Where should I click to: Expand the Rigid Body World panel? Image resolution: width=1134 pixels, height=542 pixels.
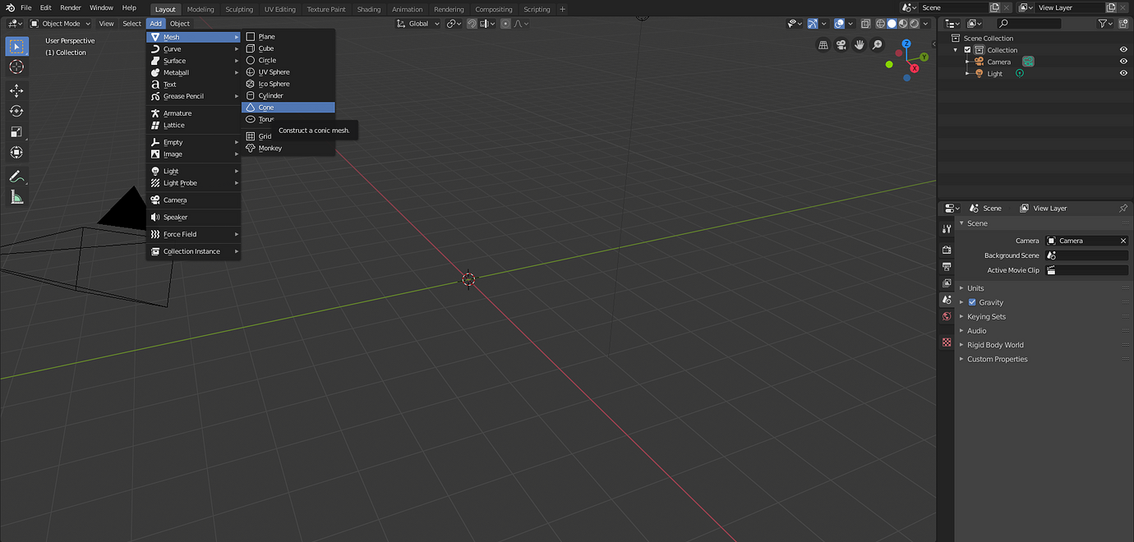click(x=995, y=345)
